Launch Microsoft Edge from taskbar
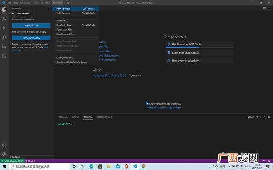This screenshot has width=273, height=170. 91,167
